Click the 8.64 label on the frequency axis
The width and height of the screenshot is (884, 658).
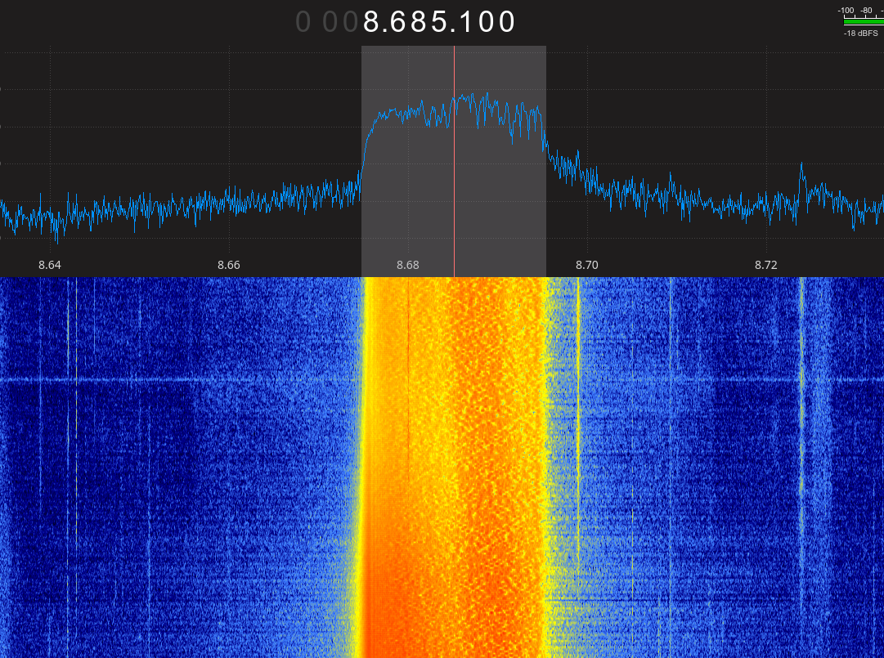[50, 265]
